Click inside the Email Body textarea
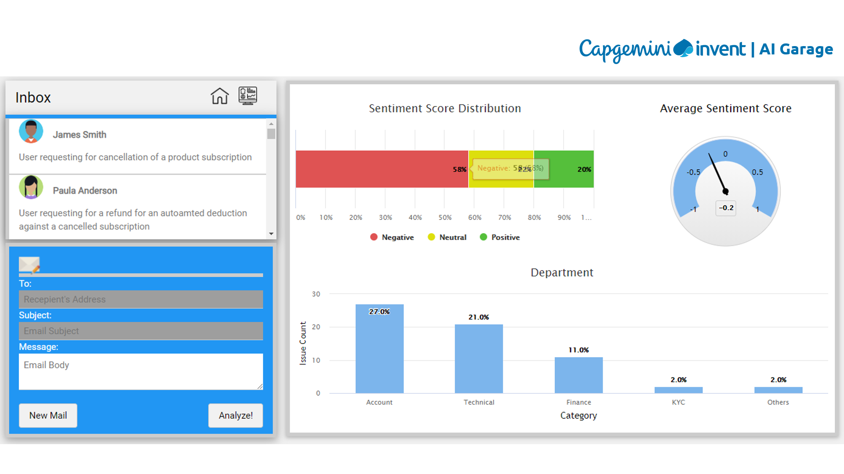The height and width of the screenshot is (474, 844). pyautogui.click(x=141, y=371)
